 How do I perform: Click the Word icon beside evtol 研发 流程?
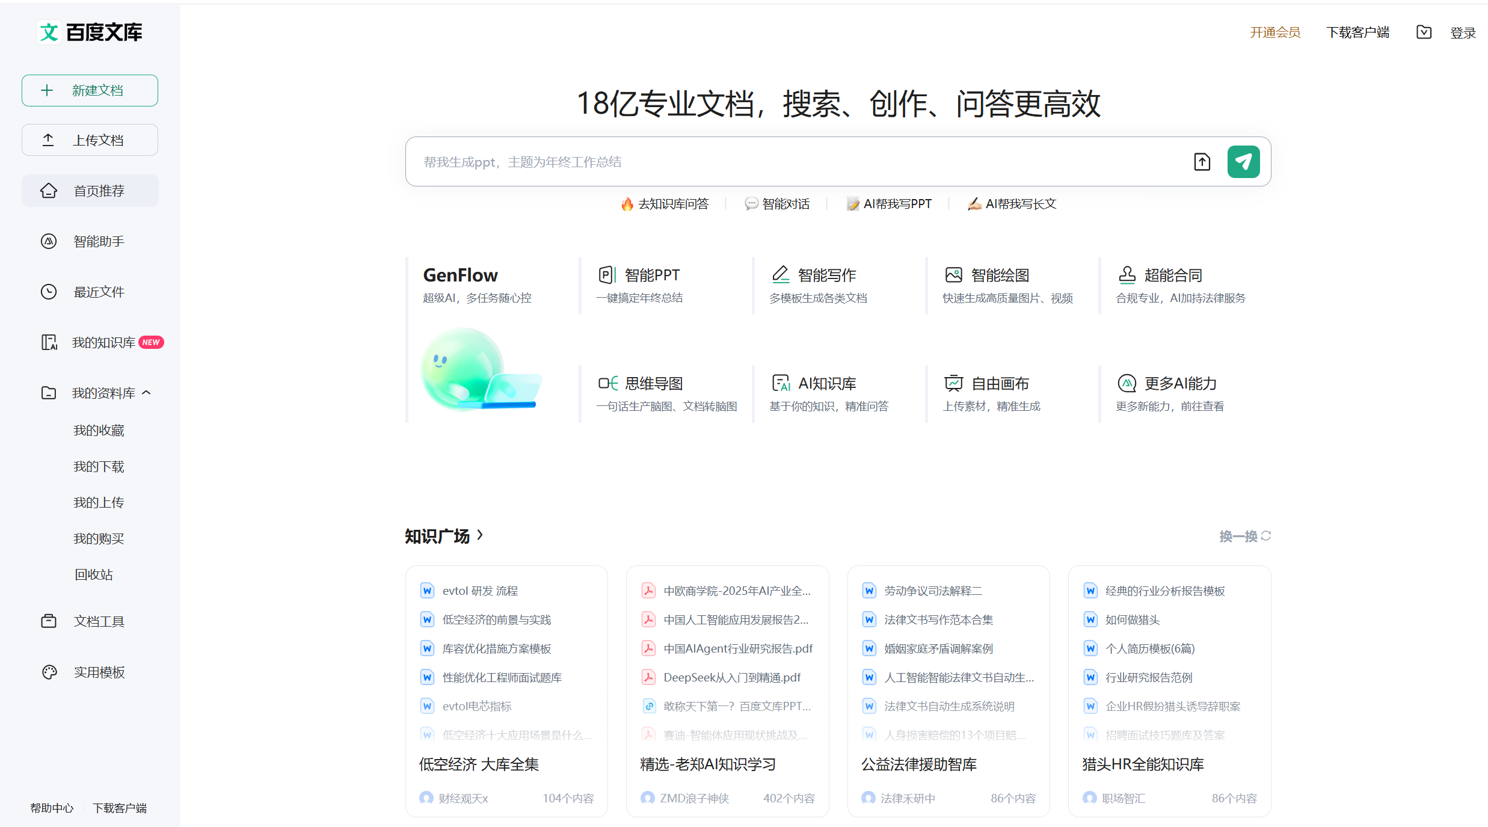[427, 591]
